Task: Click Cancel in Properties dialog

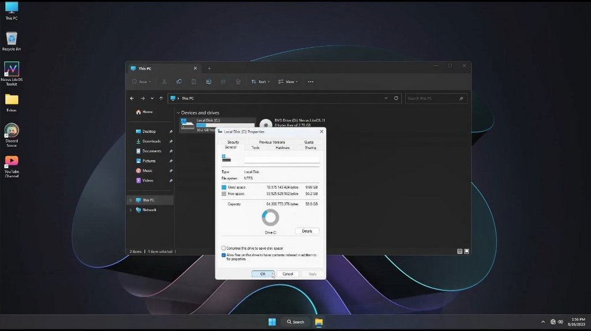Action: pyautogui.click(x=287, y=274)
